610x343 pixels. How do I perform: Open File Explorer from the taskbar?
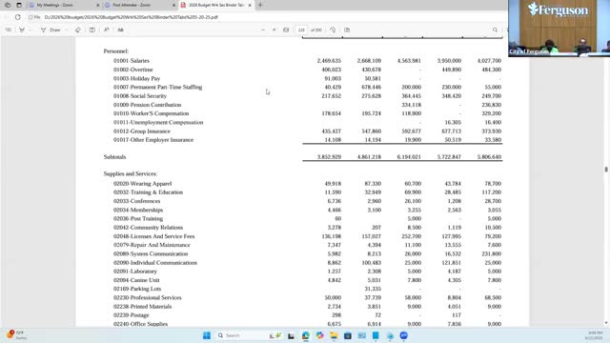[x=334, y=335]
